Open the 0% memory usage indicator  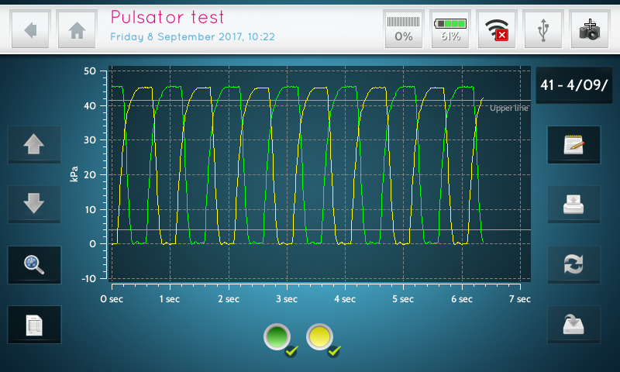[x=404, y=30]
